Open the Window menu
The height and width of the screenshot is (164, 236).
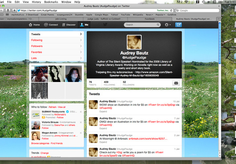(x=66, y=2)
